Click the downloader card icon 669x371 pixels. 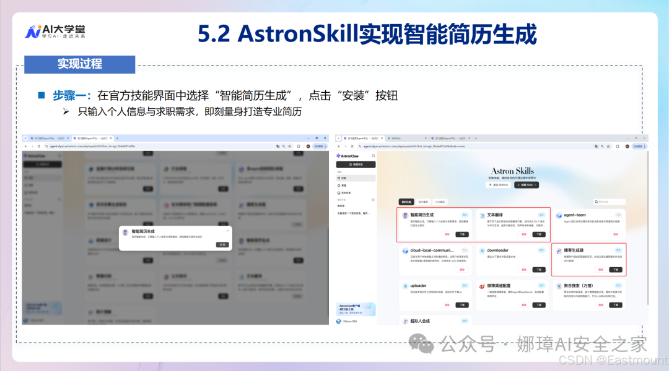482,251
